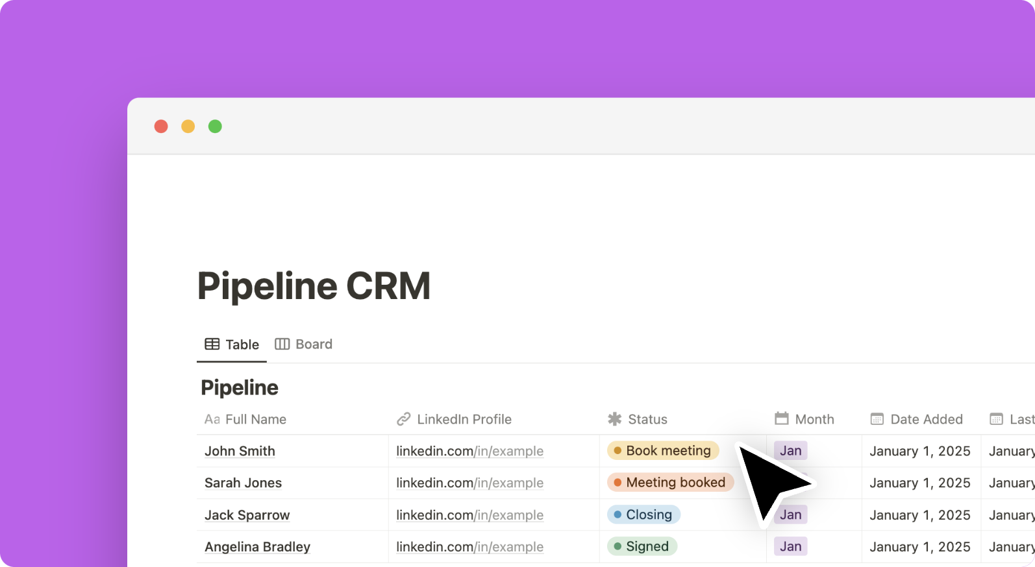This screenshot has height=567, width=1035.
Task: Click the Date Added calendar icon
Action: [877, 419]
